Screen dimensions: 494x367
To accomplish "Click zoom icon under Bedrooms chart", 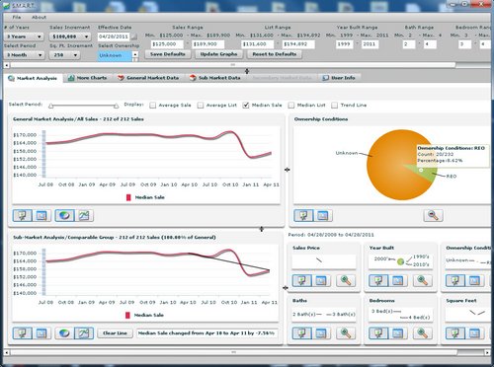I will point(423,333).
